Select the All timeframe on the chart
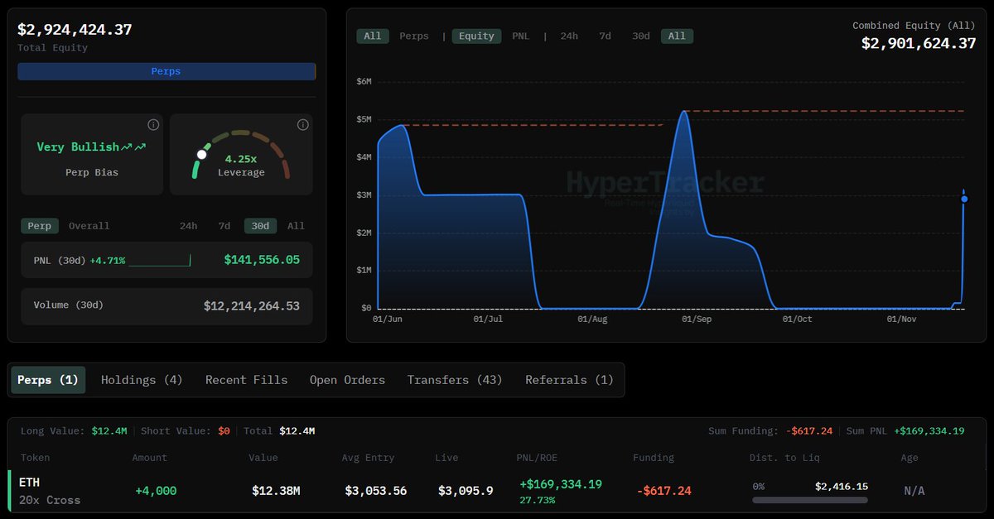This screenshot has width=994, height=519. tap(677, 36)
